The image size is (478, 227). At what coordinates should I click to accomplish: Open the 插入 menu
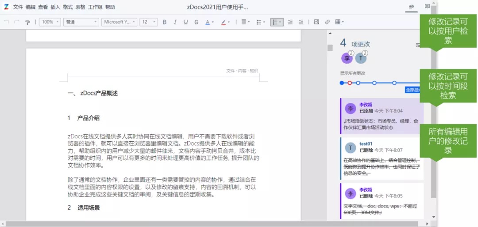[x=55, y=7]
